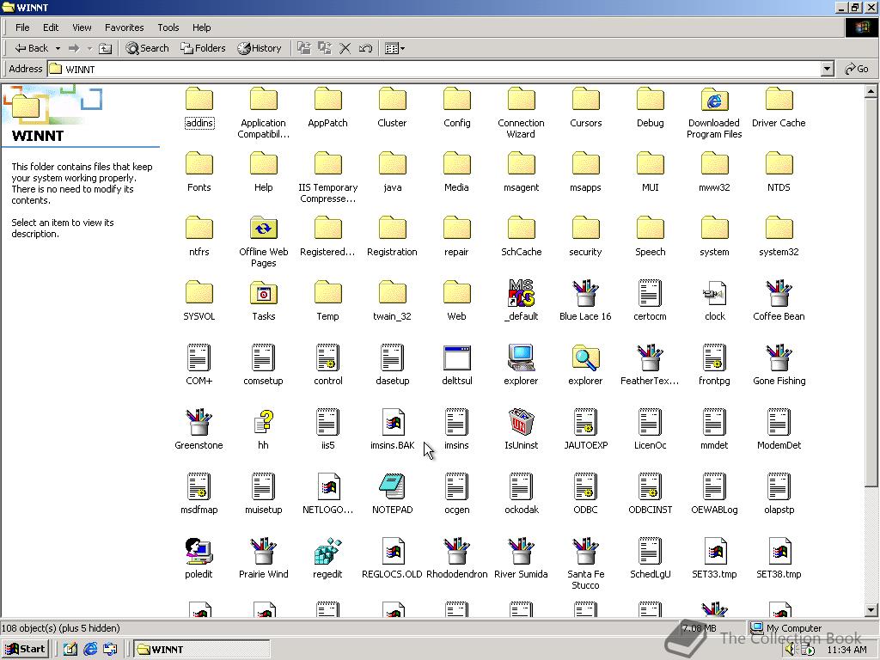Screen dimensions: 880x660
Task: Open the File menu
Action: click(x=22, y=27)
